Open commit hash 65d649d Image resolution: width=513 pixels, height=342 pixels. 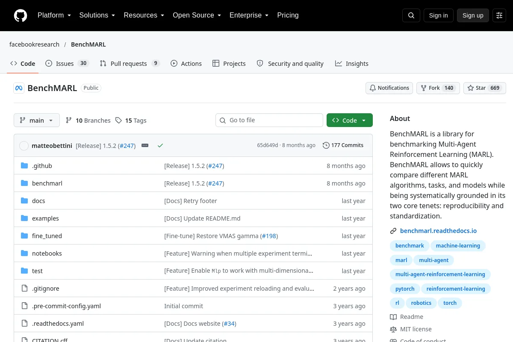coord(268,145)
